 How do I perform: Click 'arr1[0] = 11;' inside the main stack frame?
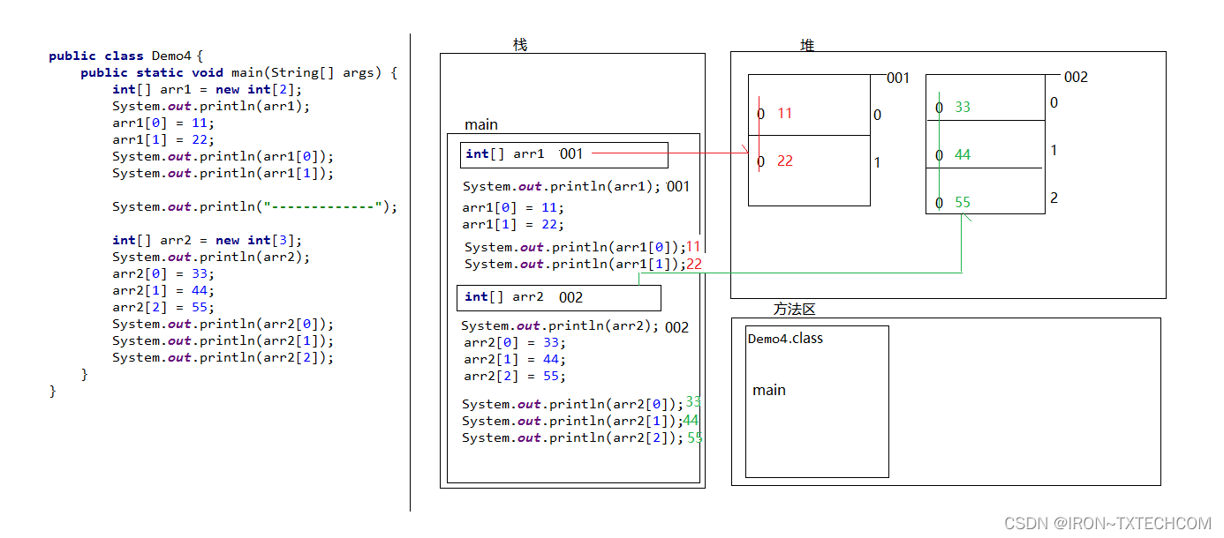click(513, 208)
